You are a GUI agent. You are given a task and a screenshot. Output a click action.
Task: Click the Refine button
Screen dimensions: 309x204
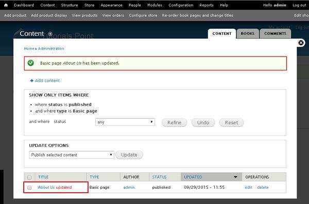click(174, 123)
